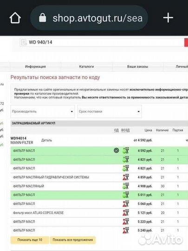Click the price 5 060 руб.

click(x=145, y=204)
